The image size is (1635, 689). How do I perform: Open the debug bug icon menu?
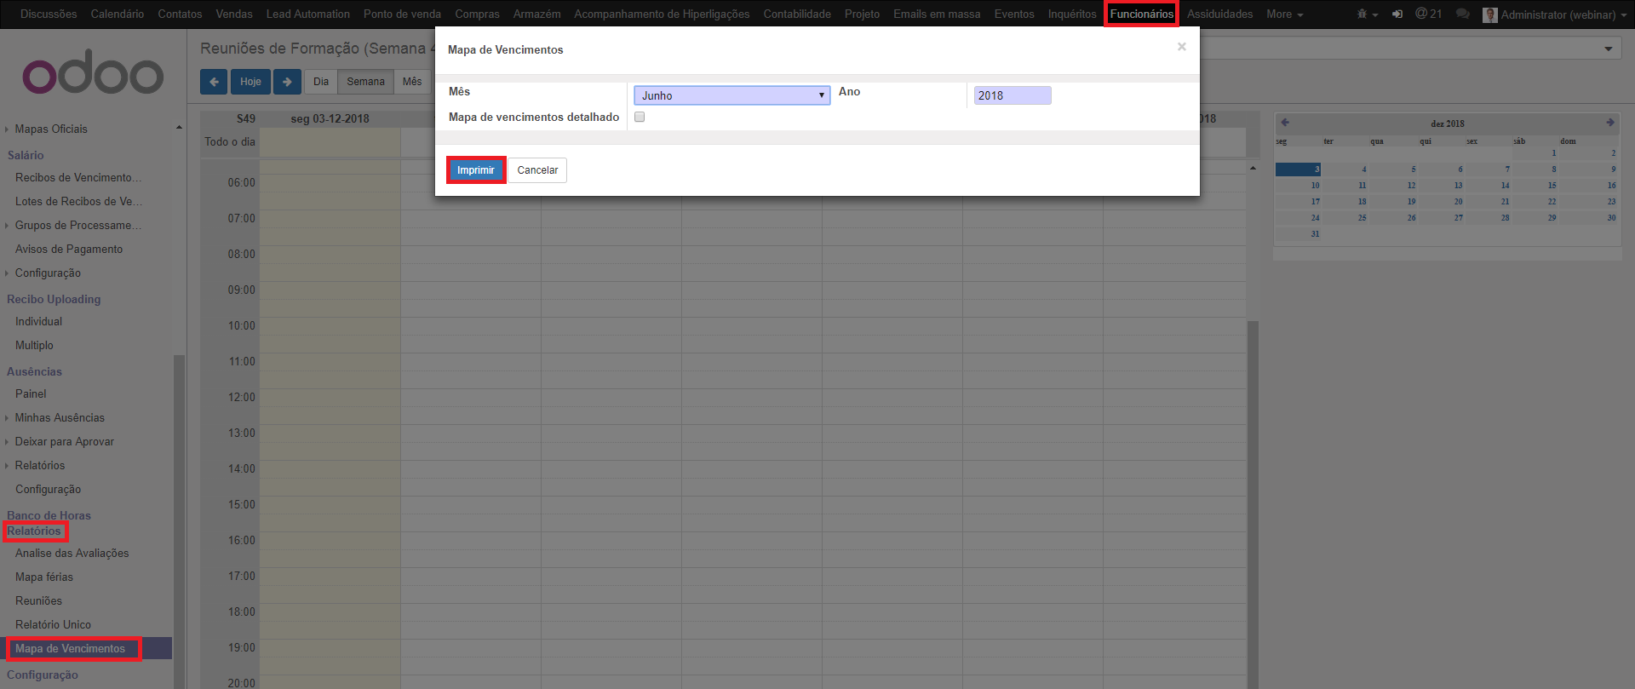point(1366,14)
